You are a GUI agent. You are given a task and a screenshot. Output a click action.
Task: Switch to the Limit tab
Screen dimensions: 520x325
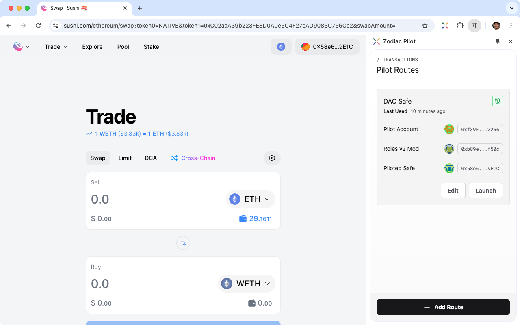[125, 158]
